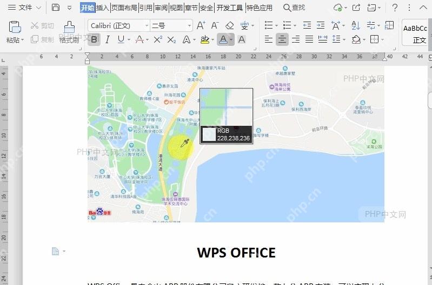Decrease font size with A- icon
Image resolution: width=432 pixels, height=285 pixels.
tap(215, 25)
